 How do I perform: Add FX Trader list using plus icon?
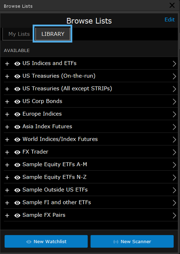click(x=7, y=152)
